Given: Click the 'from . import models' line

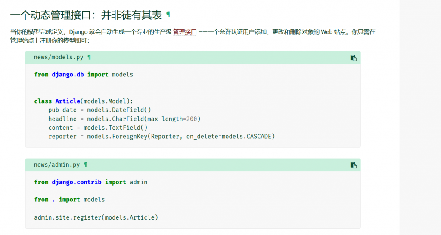Looking at the screenshot, I should (69, 200).
